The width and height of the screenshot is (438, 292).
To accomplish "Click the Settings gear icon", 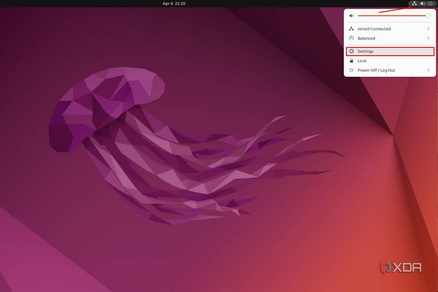I will (x=351, y=51).
